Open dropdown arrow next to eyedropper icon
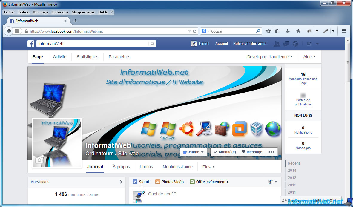The height and width of the screenshot is (207, 353). [333, 31]
